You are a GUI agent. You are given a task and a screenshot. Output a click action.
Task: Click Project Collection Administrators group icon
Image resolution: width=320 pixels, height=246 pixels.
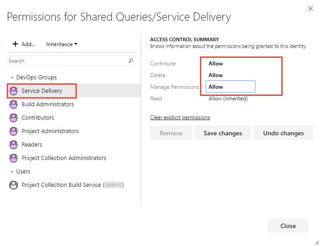13,158
